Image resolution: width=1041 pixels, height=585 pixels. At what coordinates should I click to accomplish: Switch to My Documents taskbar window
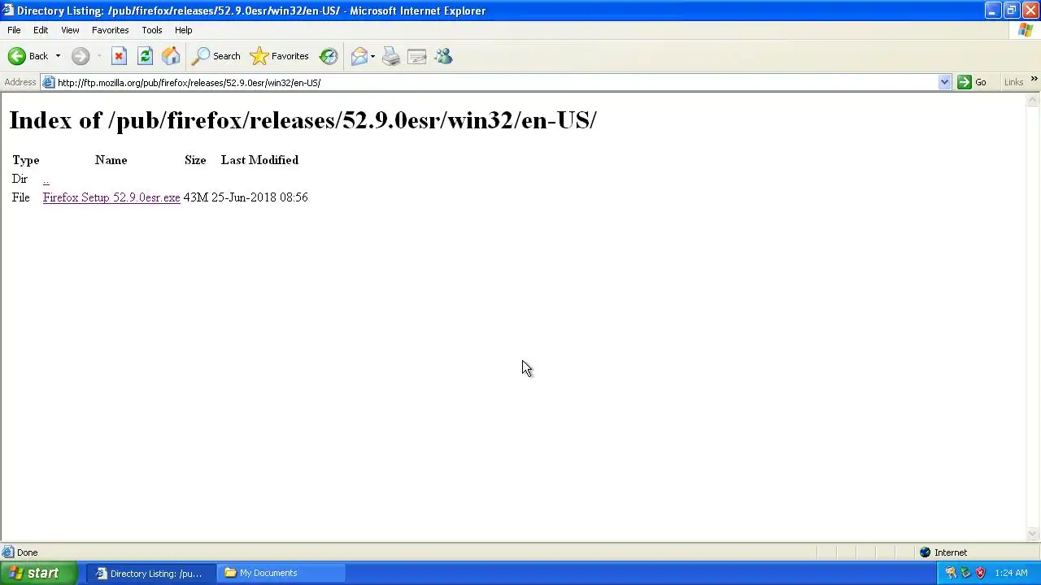[x=281, y=573]
